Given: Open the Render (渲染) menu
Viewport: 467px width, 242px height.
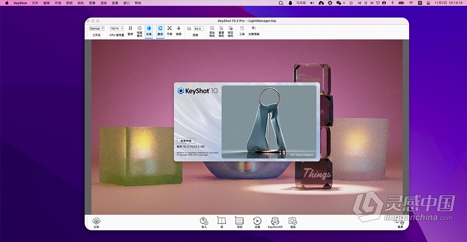Looking at the screenshot, I should click(x=103, y=3).
